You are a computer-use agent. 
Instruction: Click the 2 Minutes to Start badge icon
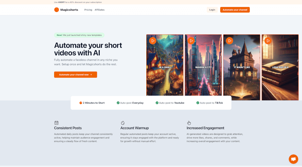coord(81,103)
